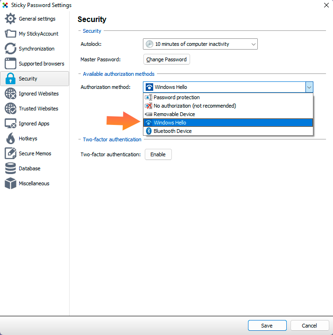
Task: Click the Change Password button
Action: click(x=166, y=59)
